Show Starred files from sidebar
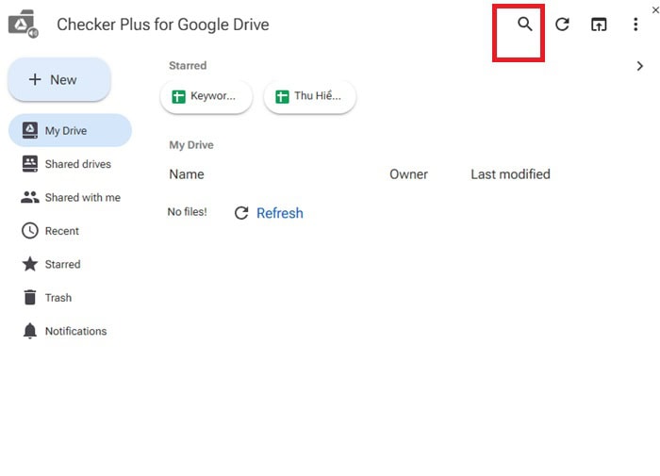 (x=70, y=264)
